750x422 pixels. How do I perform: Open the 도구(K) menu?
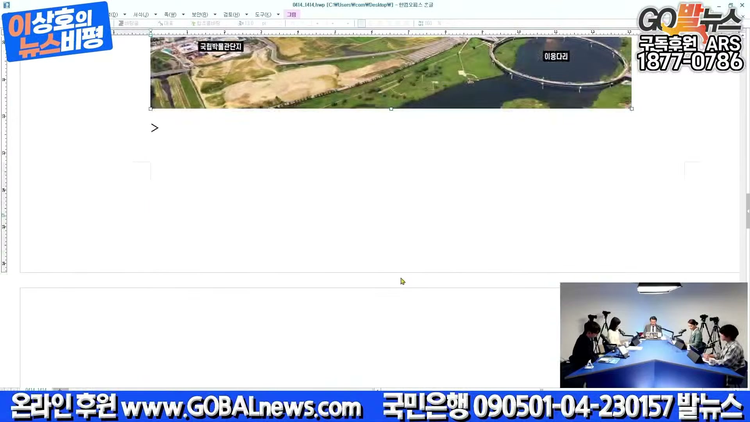pos(263,14)
